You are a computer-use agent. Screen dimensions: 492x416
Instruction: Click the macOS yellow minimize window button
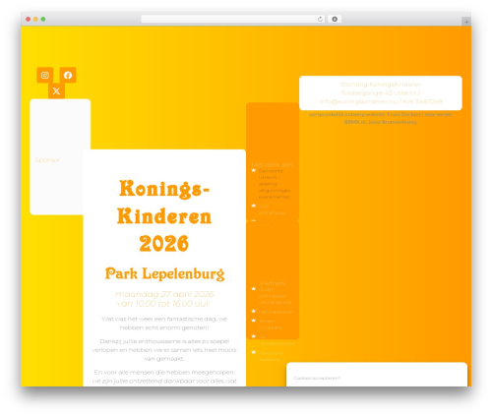point(35,19)
